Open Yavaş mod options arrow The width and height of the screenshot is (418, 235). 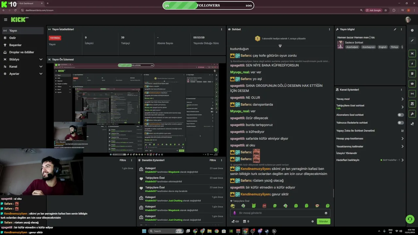(x=402, y=99)
